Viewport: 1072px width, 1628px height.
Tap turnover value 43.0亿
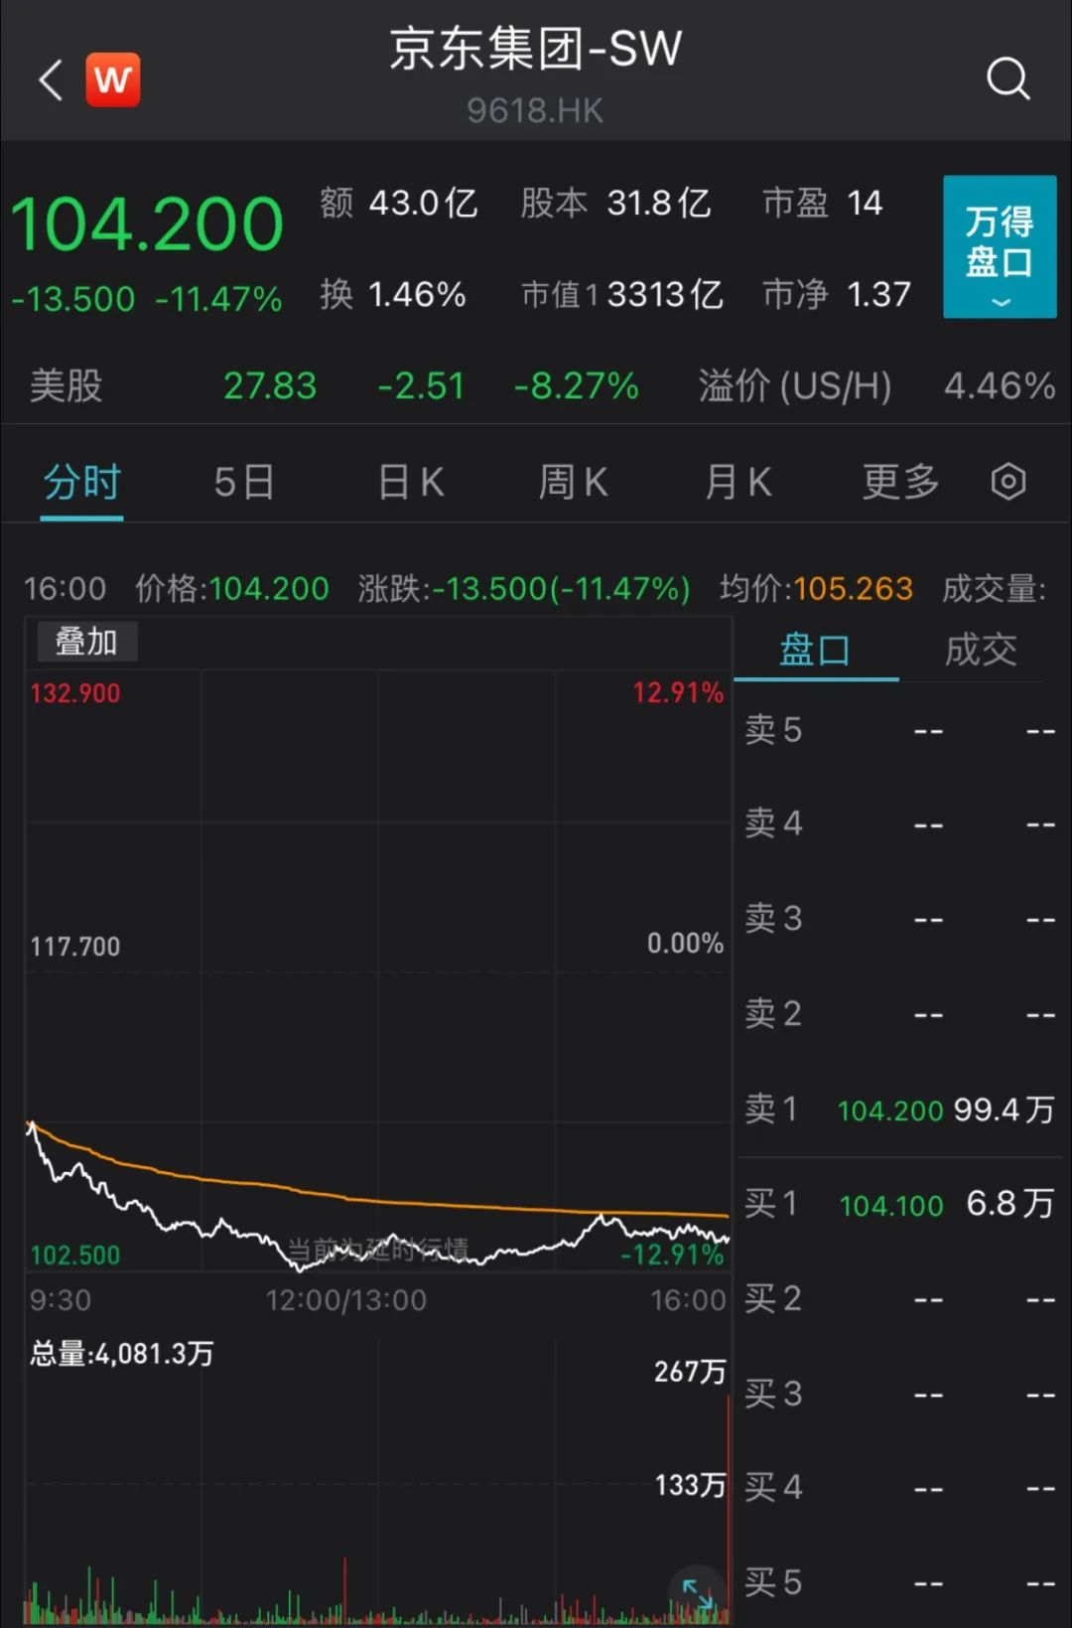click(424, 204)
